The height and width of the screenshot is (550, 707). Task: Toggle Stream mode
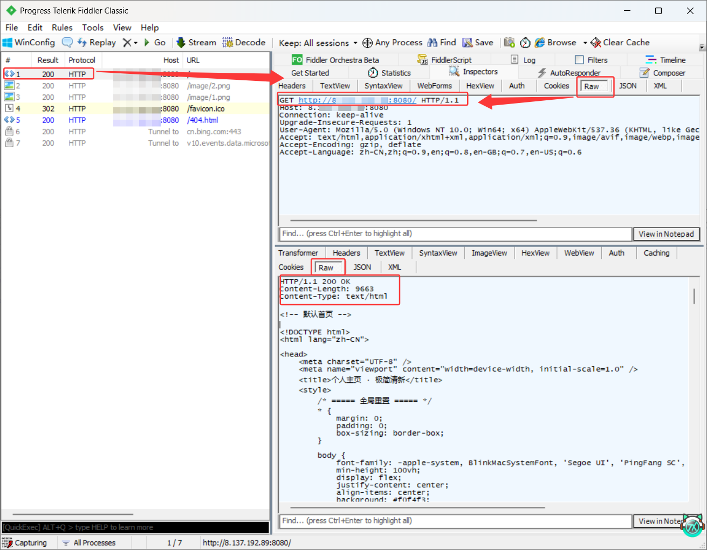click(x=196, y=43)
